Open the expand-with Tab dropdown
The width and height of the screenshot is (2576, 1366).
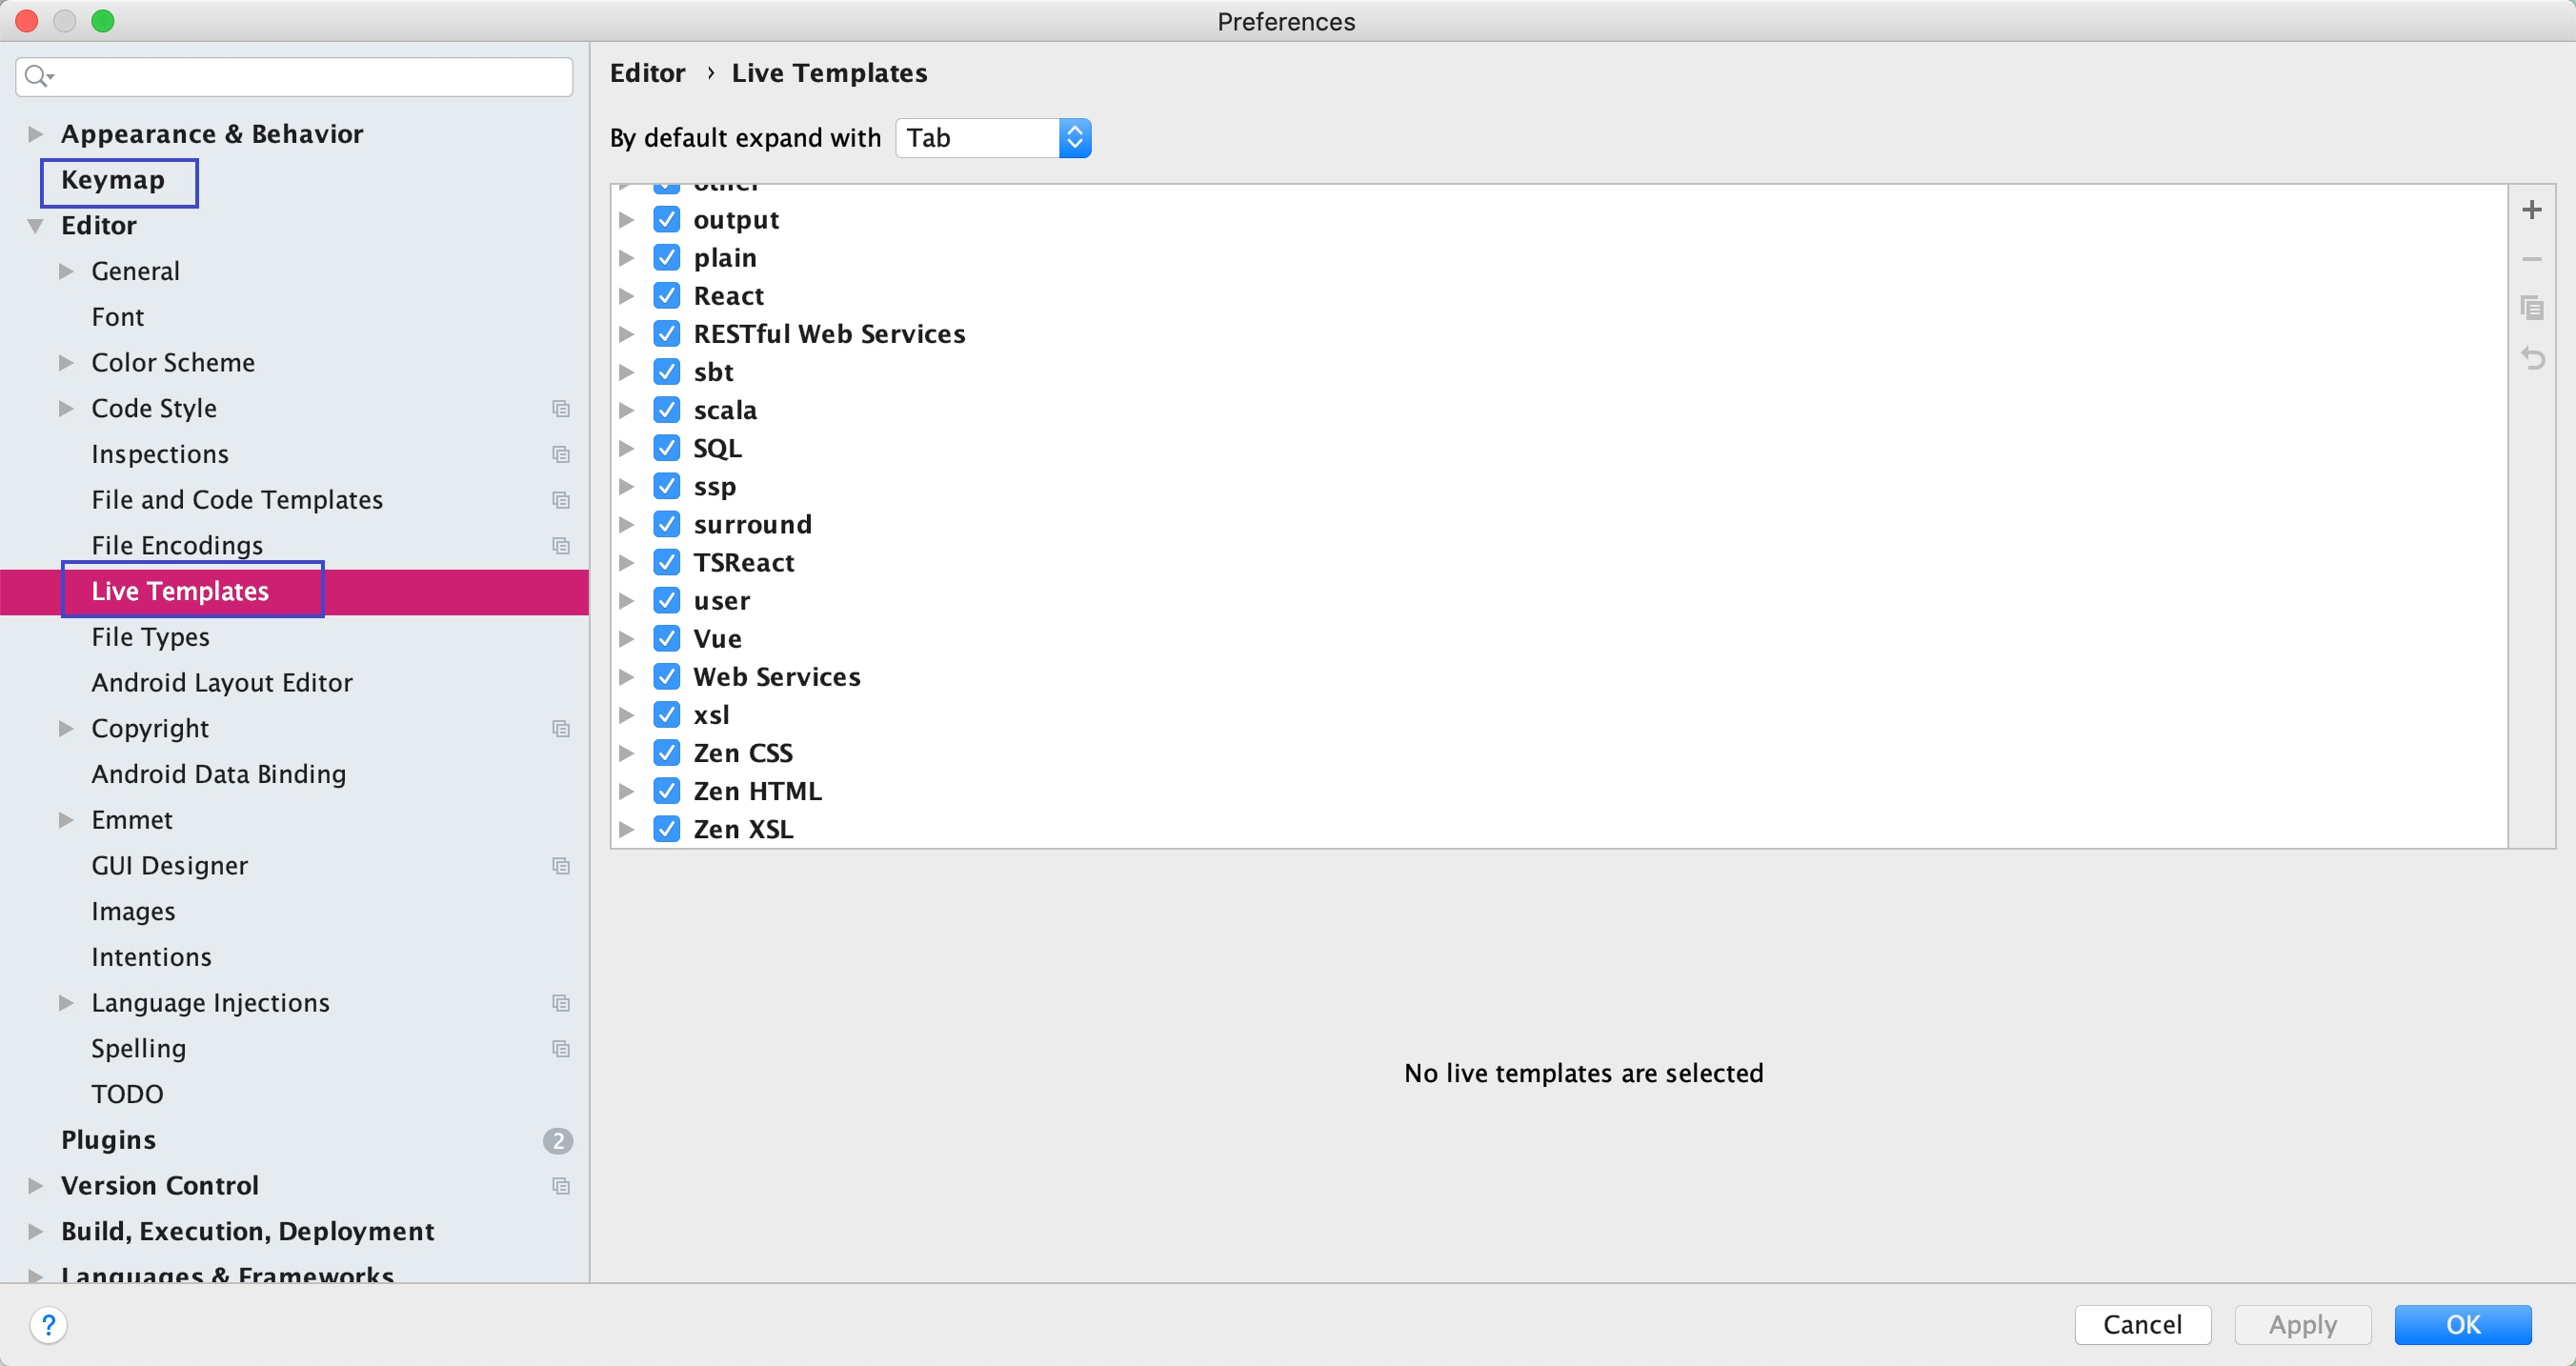point(992,138)
